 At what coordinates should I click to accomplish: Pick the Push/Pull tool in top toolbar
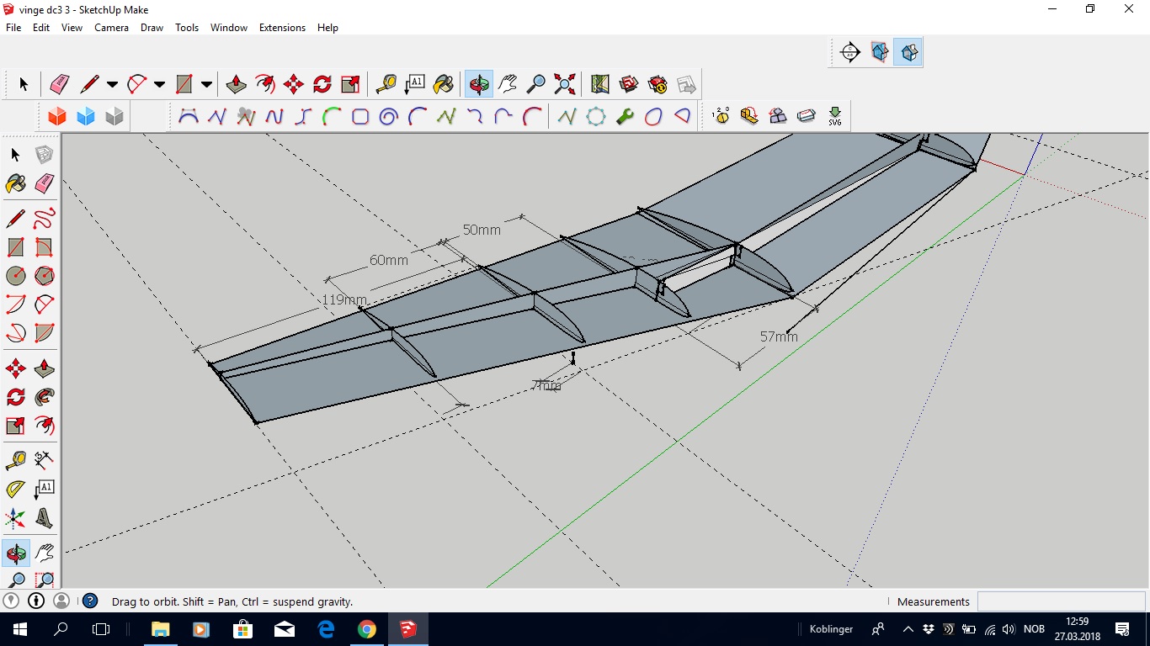coord(237,84)
